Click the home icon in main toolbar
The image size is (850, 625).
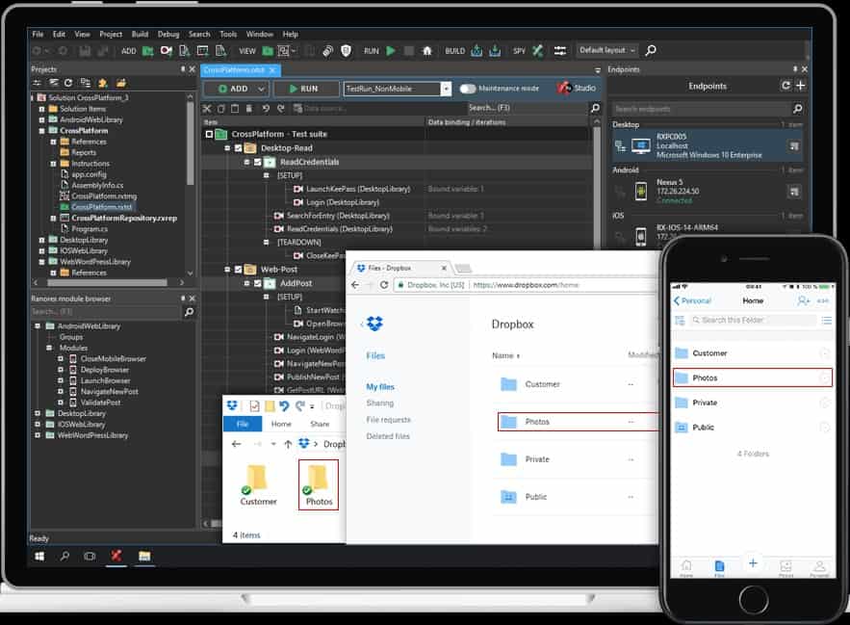point(427,50)
